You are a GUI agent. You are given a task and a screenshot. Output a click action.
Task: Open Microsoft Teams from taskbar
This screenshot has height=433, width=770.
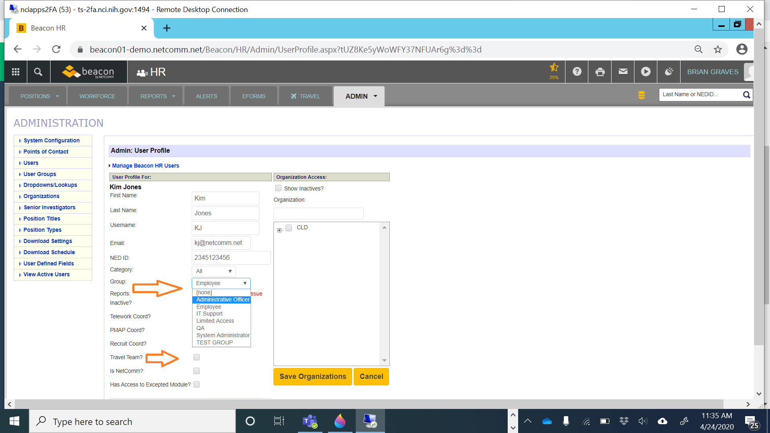click(x=310, y=421)
